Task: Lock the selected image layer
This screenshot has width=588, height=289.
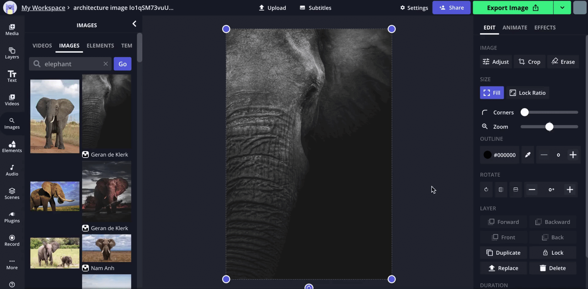Action: [x=553, y=253]
